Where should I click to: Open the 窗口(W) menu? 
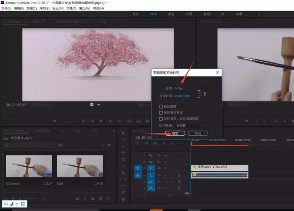click(x=85, y=9)
